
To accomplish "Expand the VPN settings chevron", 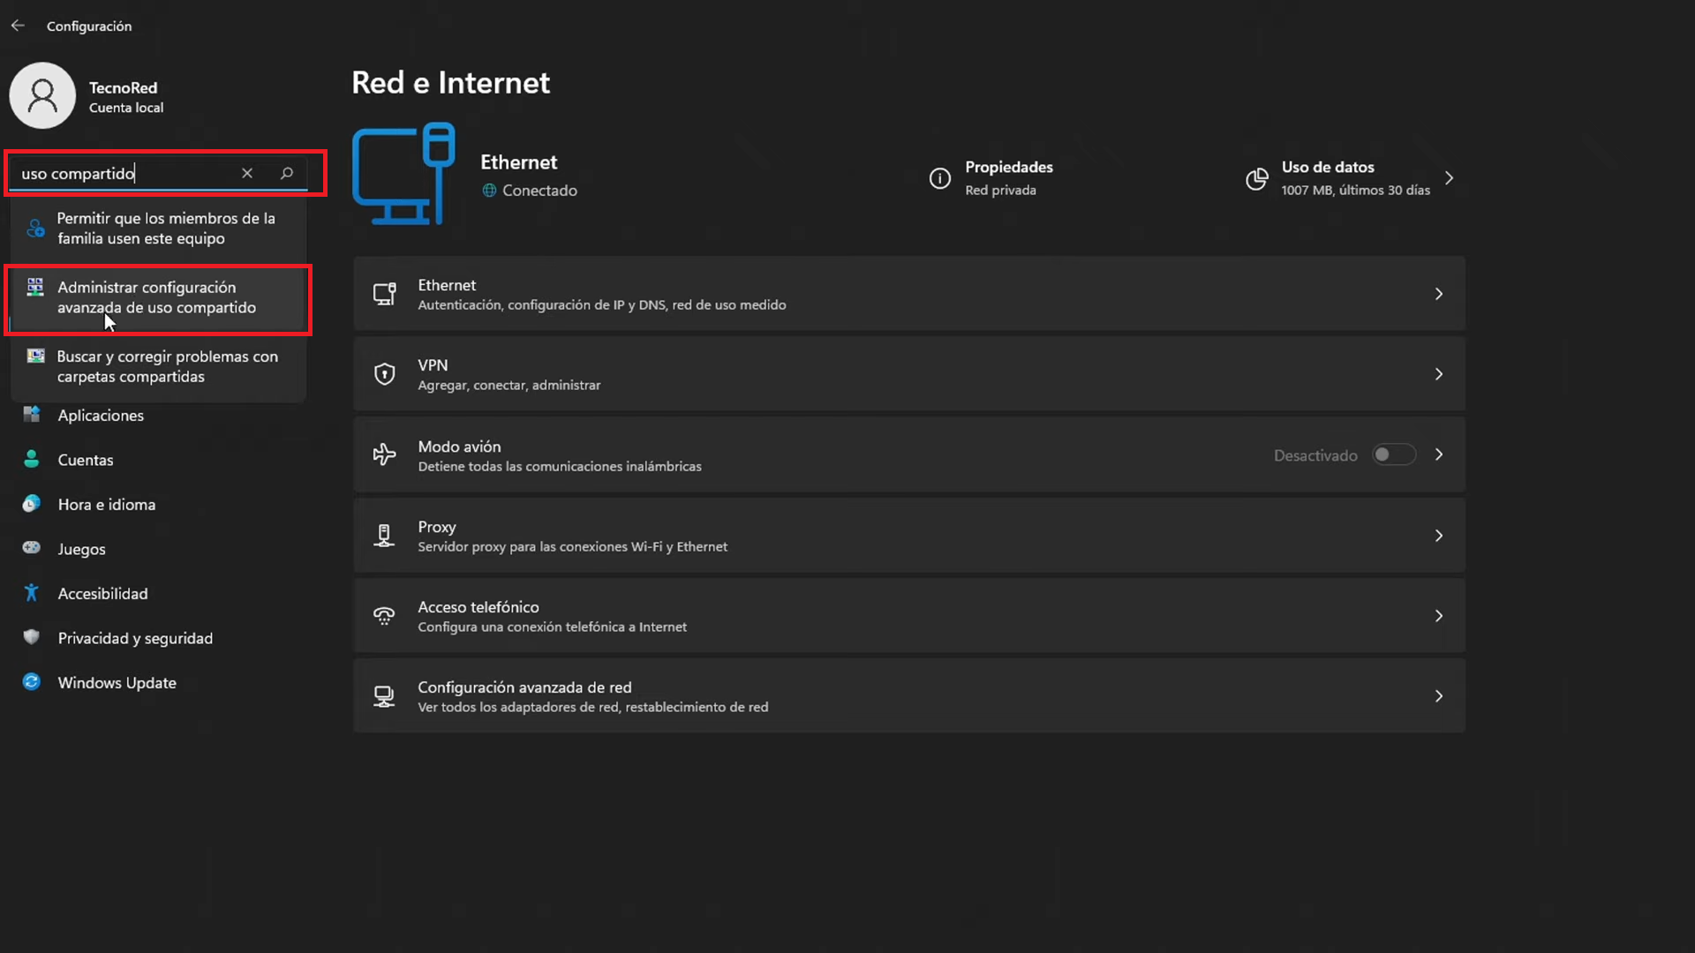I will pos(1438,373).
